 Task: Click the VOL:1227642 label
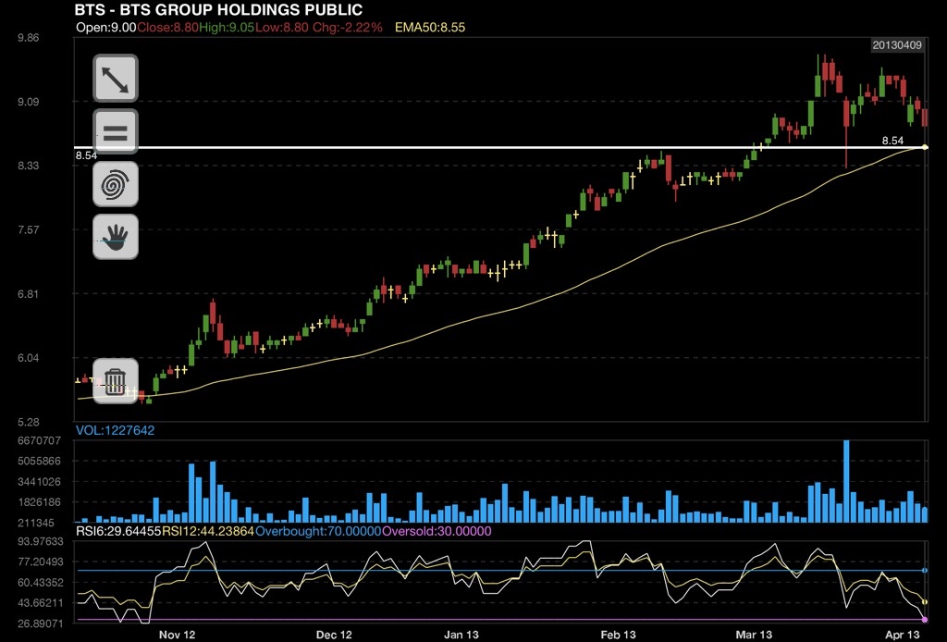(x=115, y=430)
